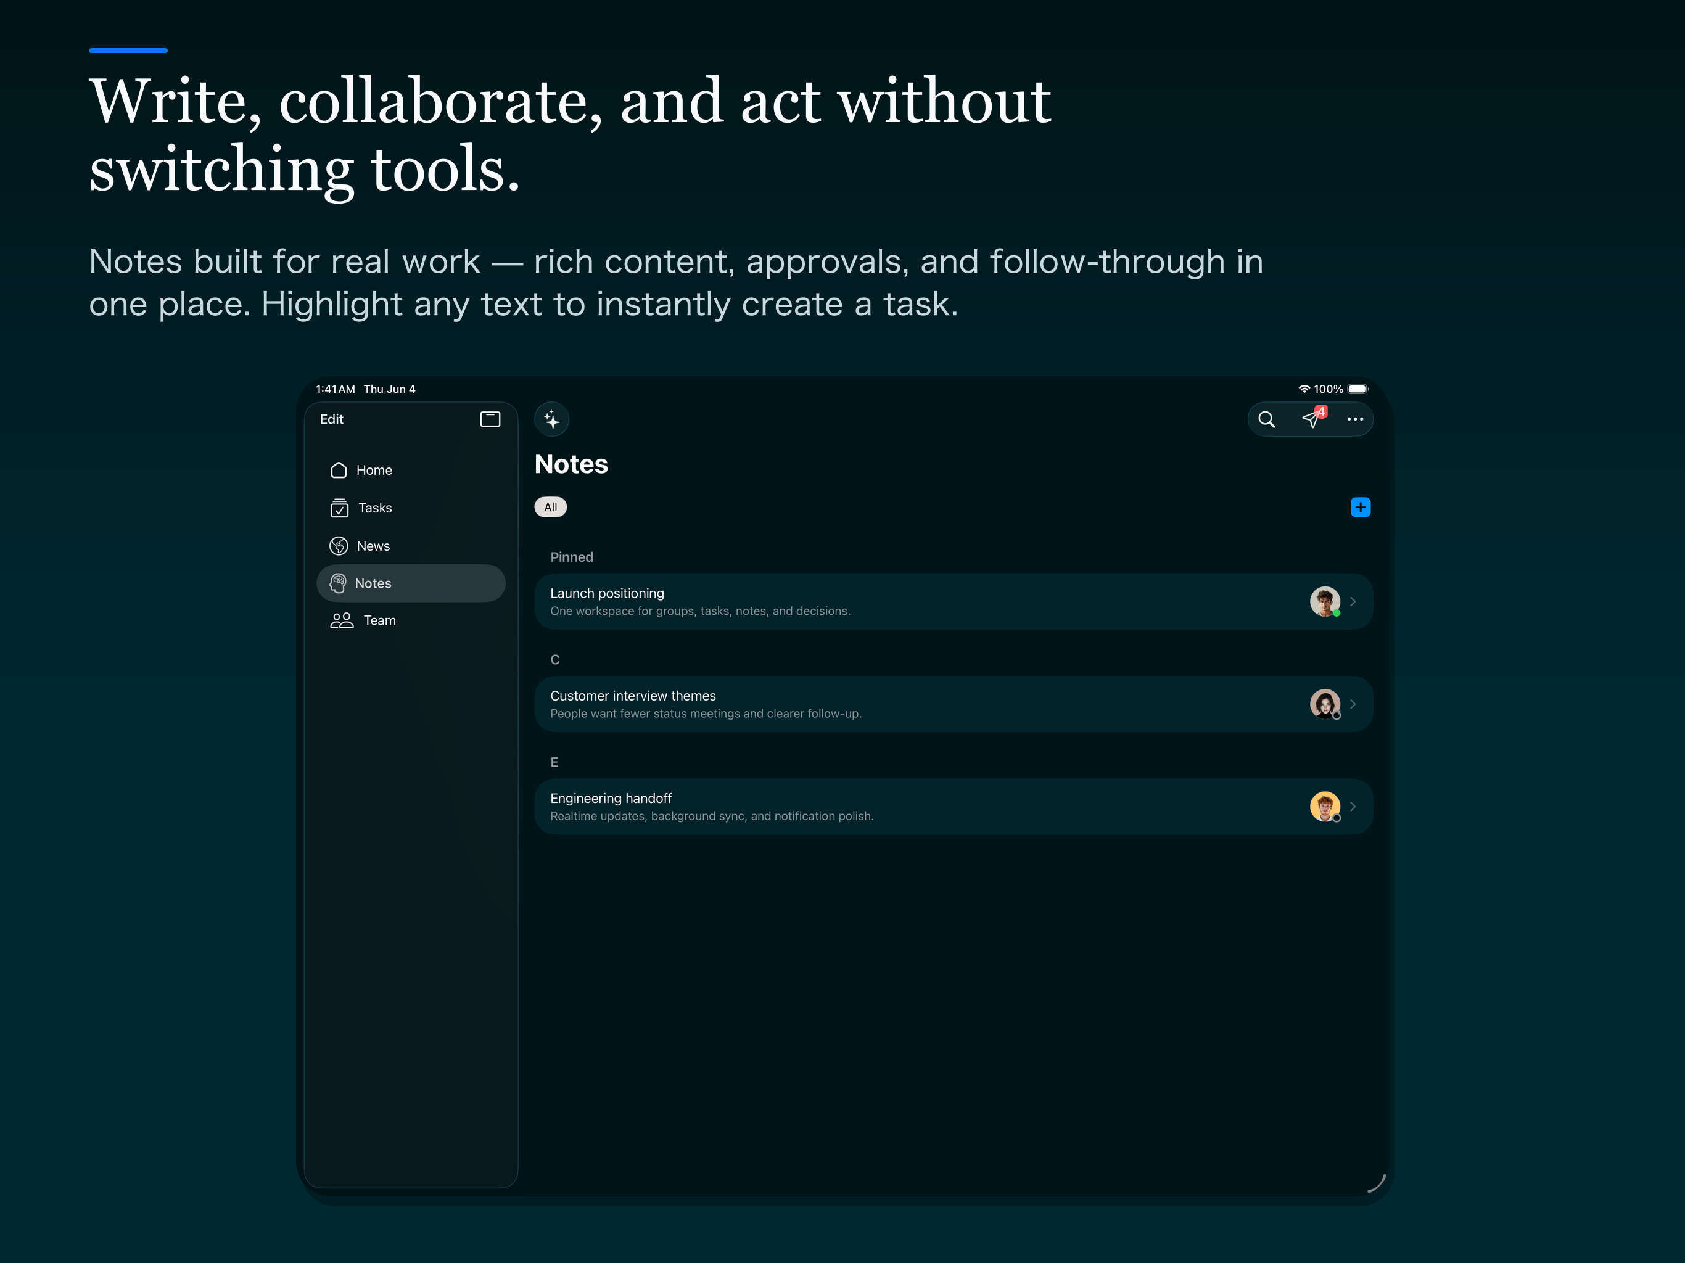Add a new note with plus button

1360,508
